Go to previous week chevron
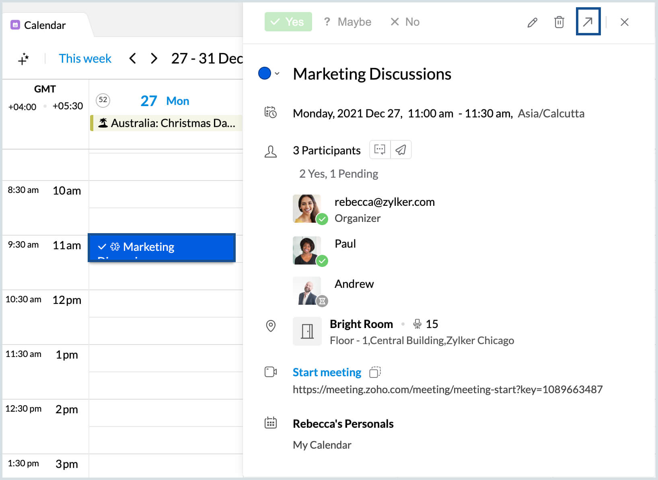This screenshot has height=480, width=658. tap(132, 59)
